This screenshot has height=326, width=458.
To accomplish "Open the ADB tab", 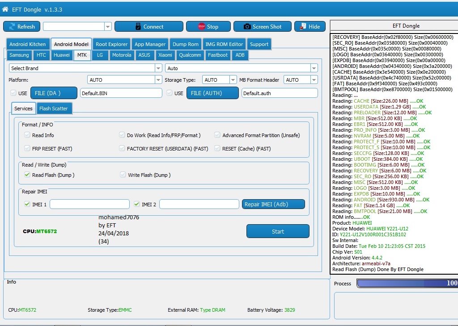I will pyautogui.click(x=240, y=55).
